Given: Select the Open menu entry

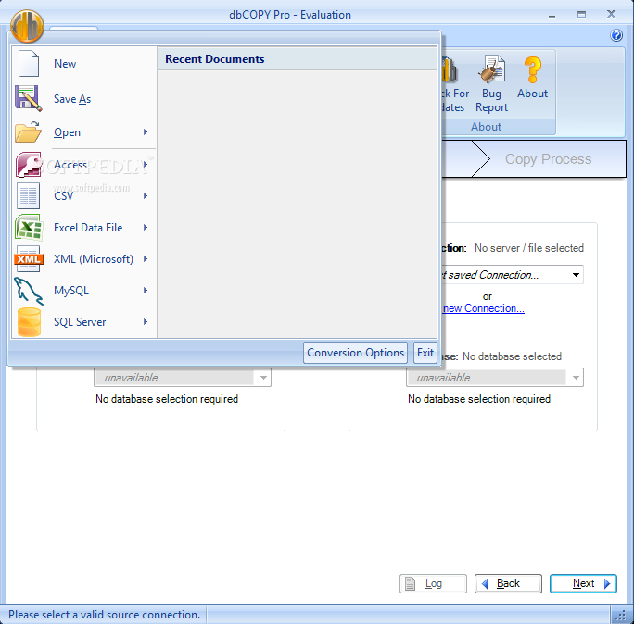Looking at the screenshot, I should pyautogui.click(x=83, y=132).
